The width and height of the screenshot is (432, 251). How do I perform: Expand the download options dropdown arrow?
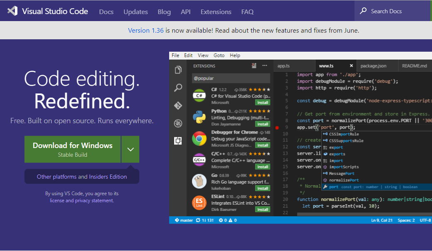tap(131, 149)
